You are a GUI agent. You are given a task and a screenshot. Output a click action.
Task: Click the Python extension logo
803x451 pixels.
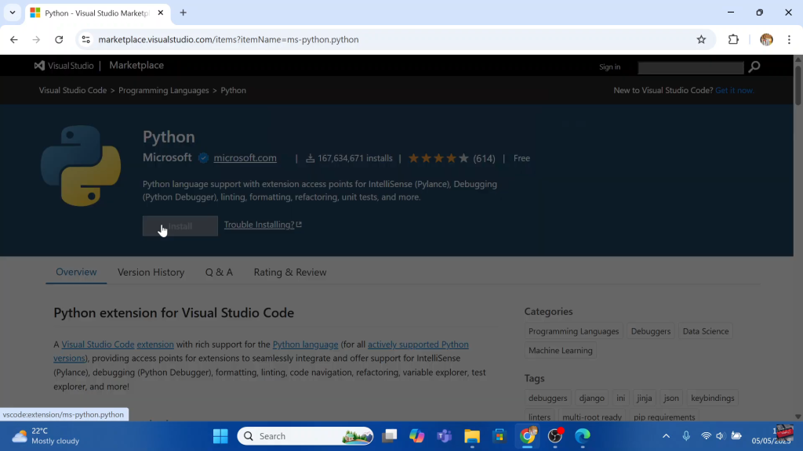click(x=81, y=166)
